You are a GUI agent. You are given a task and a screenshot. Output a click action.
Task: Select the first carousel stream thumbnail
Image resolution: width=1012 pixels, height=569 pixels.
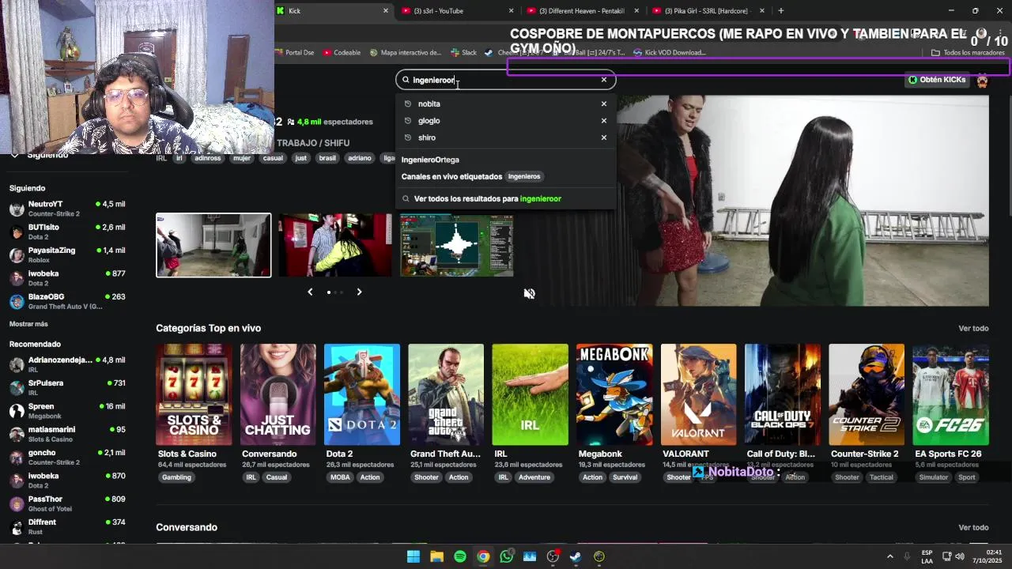pos(213,245)
